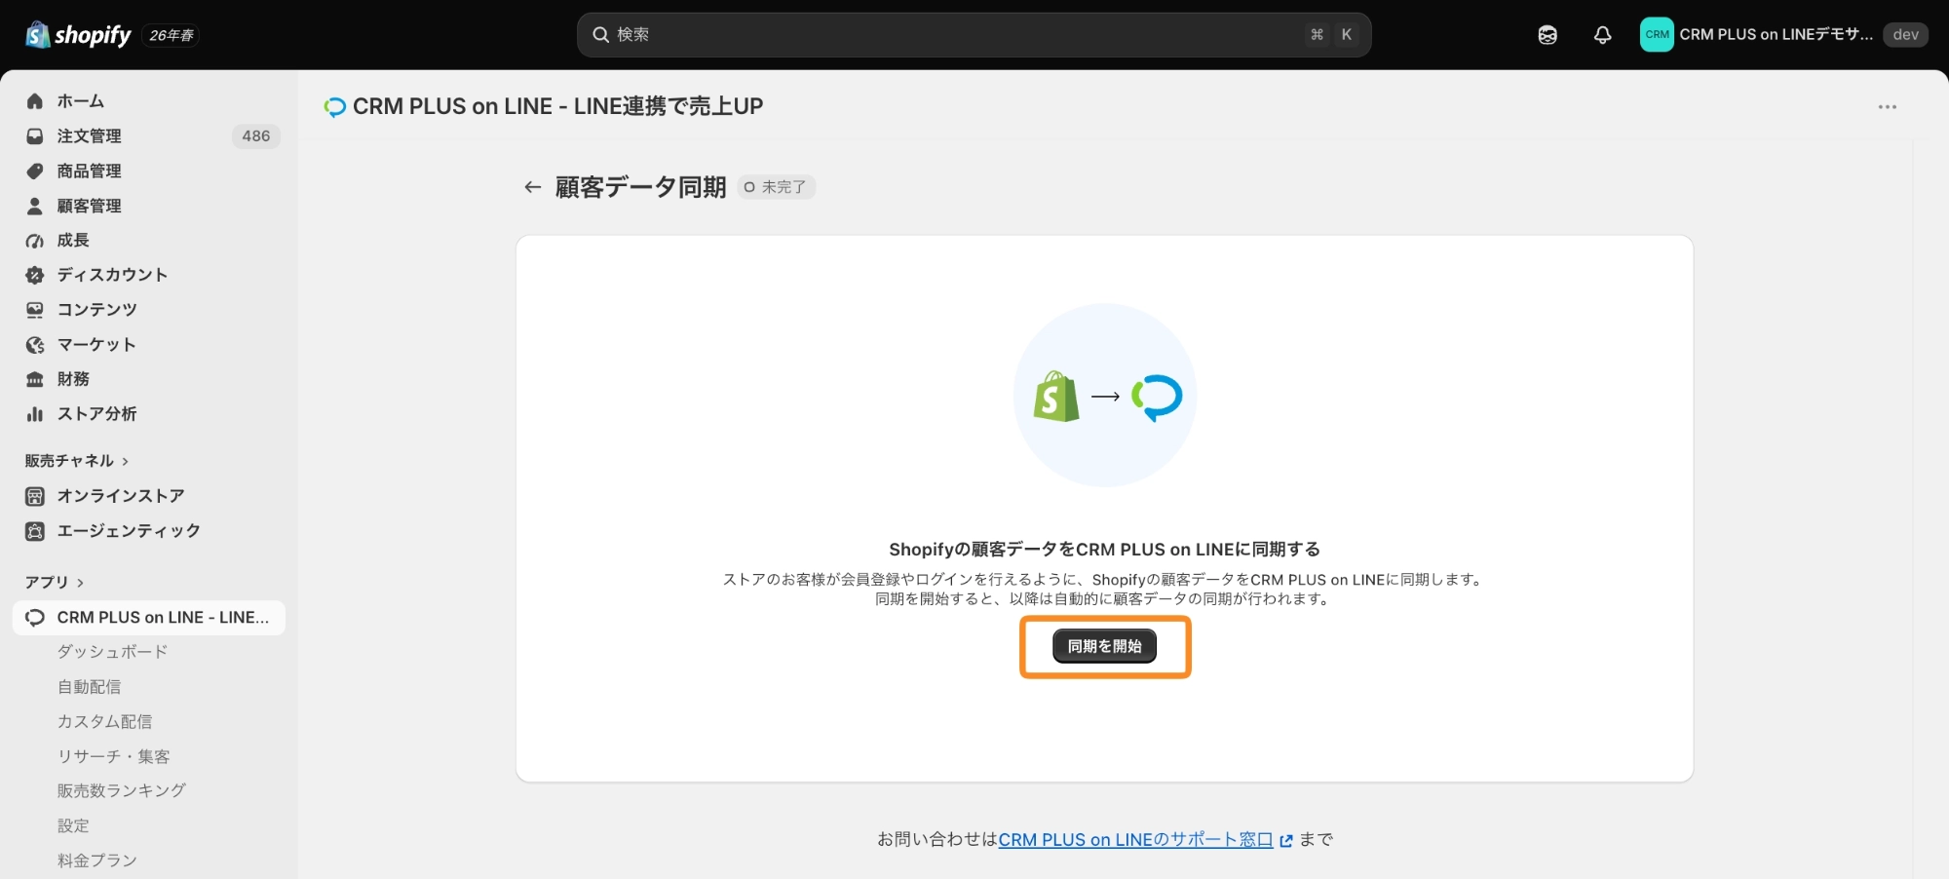Image resolution: width=1949 pixels, height=879 pixels.
Task: Click the 販売チャネル section label
Action: click(69, 461)
